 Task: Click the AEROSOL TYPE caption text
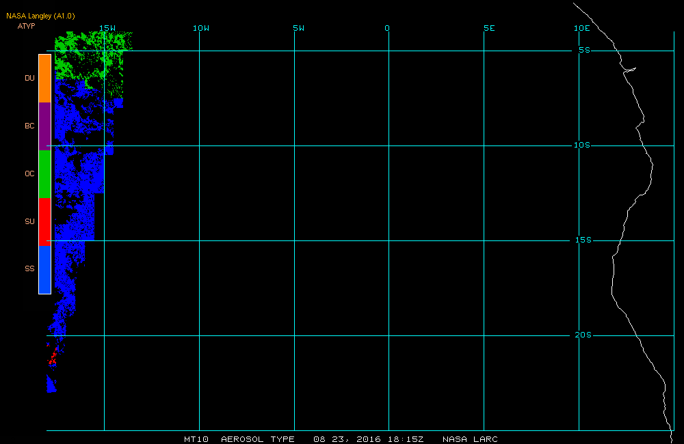258,439
